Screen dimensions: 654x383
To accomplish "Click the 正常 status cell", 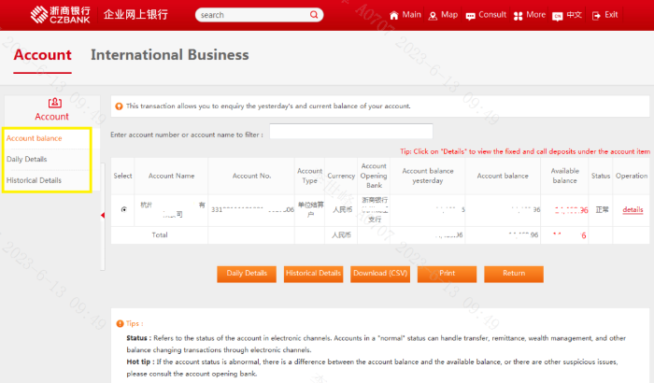I will click(602, 209).
